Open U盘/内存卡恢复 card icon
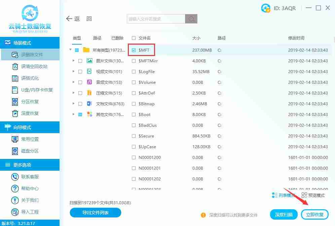Viewport: 335px width, 226px height. [15, 90]
